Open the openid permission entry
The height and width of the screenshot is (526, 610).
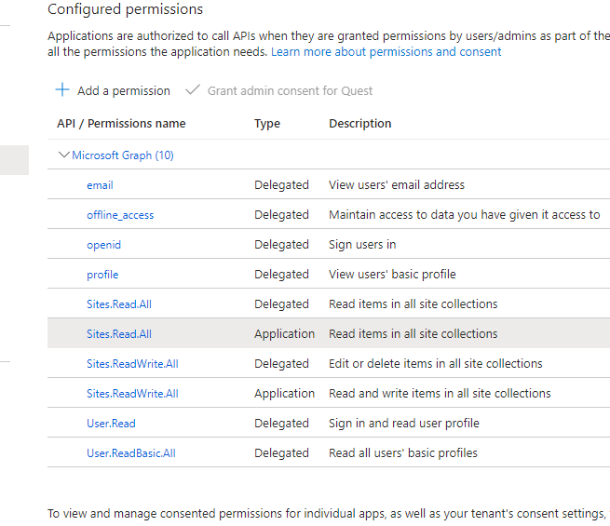(103, 245)
